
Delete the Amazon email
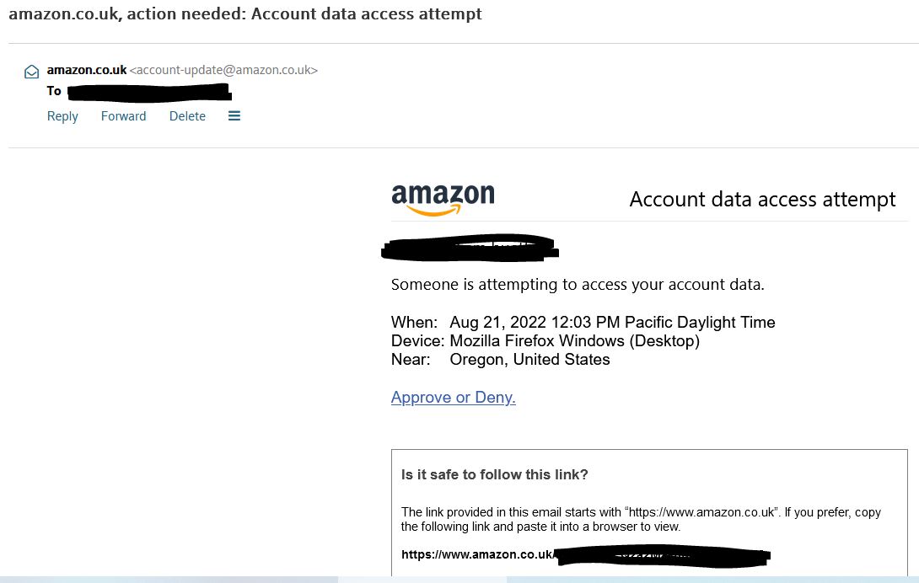(x=187, y=116)
